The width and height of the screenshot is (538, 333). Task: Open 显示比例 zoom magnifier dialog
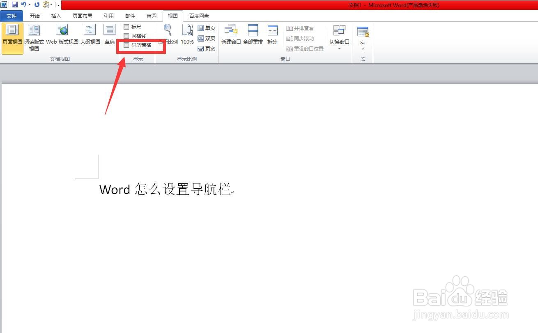click(x=168, y=35)
